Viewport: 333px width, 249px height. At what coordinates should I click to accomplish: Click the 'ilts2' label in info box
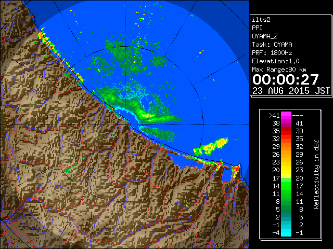tap(261, 20)
